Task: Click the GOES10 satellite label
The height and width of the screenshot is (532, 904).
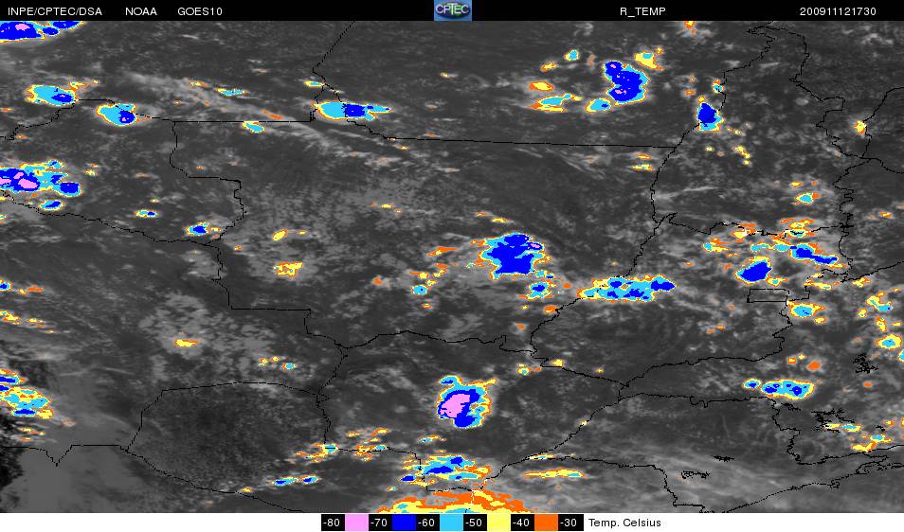Action: click(x=200, y=11)
